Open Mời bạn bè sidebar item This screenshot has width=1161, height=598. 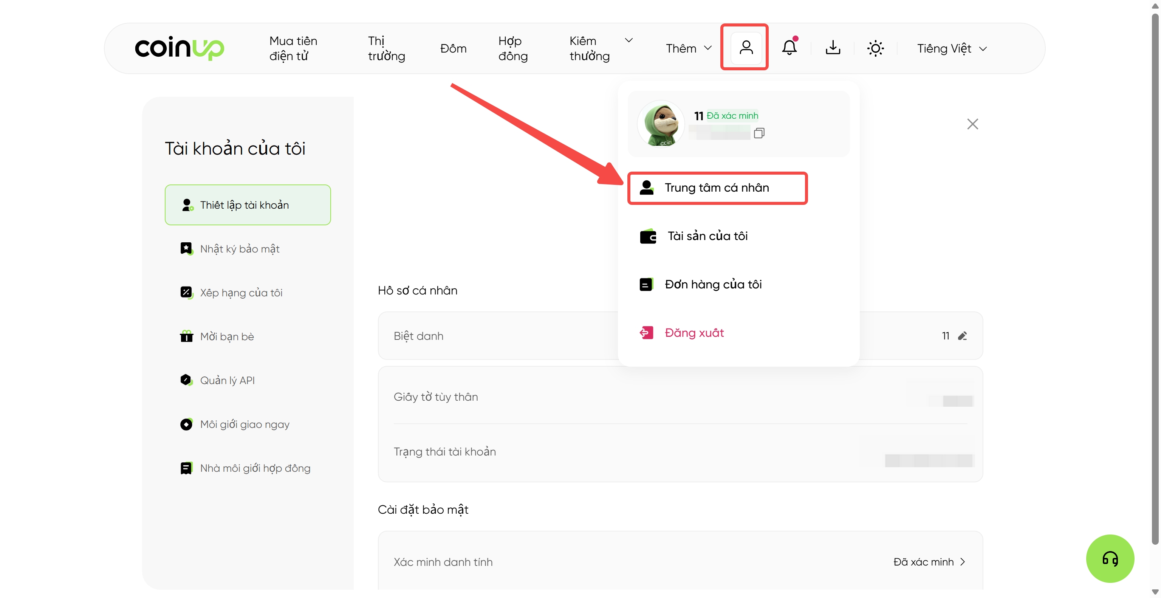[227, 336]
